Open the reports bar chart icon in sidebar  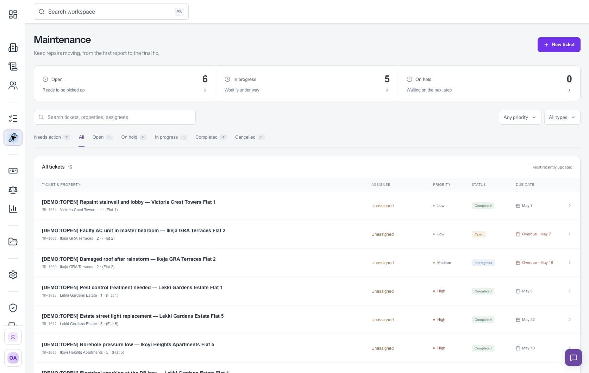point(13,209)
